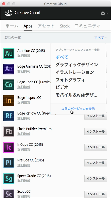Filter apps by フォトグラフィ

pyautogui.click(x=70, y=80)
